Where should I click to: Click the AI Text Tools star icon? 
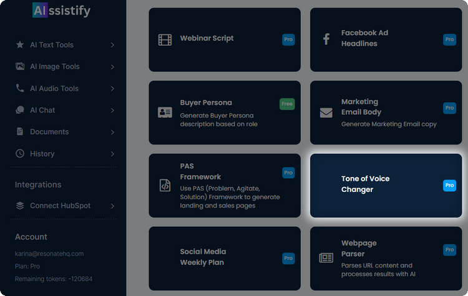pyautogui.click(x=20, y=45)
